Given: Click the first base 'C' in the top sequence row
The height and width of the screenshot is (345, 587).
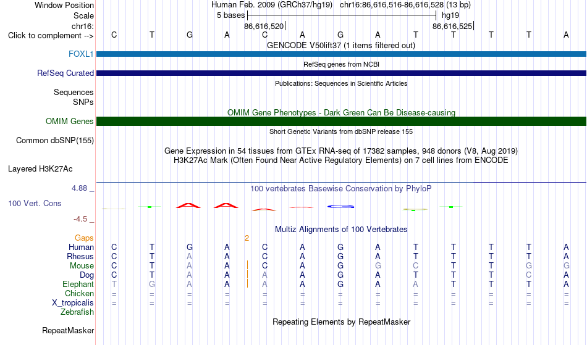Looking at the screenshot, I should (x=114, y=35).
